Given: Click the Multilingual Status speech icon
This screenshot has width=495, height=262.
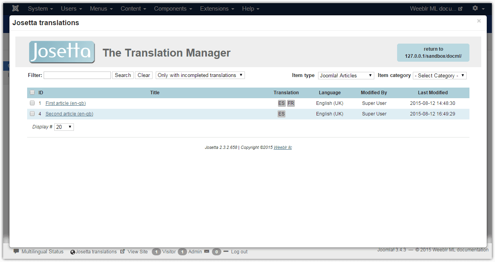Looking at the screenshot, I should [16, 251].
